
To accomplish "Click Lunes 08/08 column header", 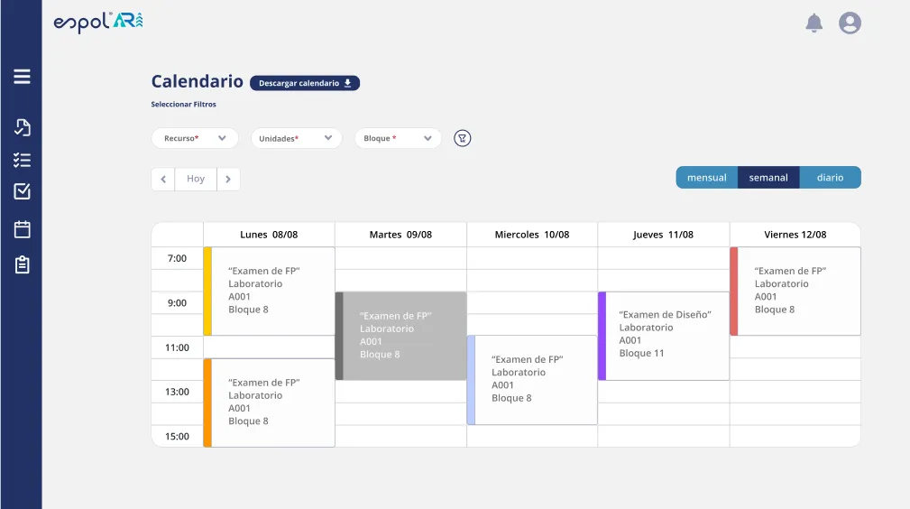I will pyautogui.click(x=269, y=235).
